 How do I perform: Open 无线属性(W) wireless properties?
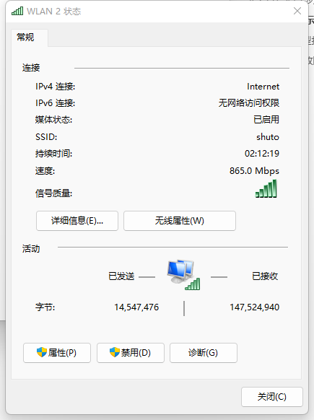pyautogui.click(x=180, y=221)
